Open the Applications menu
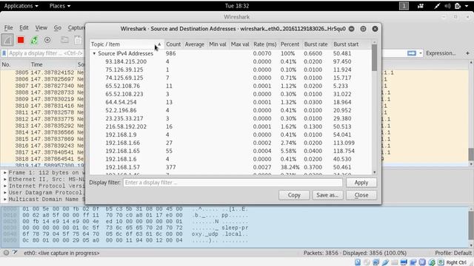This screenshot has height=266, width=474. [x=21, y=6]
